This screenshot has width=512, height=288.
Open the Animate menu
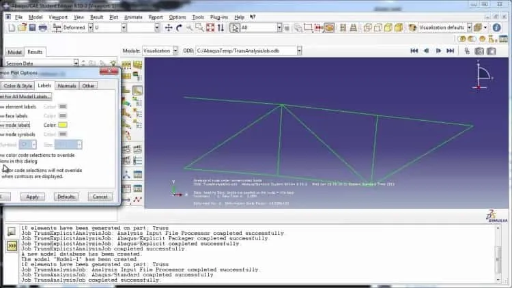[x=133, y=17]
